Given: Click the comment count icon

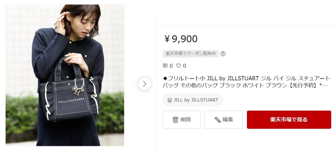Looking at the screenshot, I should point(165,66).
